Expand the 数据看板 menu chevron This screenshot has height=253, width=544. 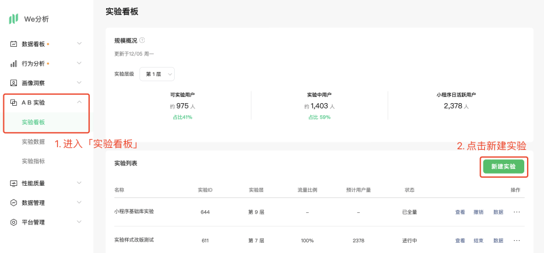tap(80, 43)
